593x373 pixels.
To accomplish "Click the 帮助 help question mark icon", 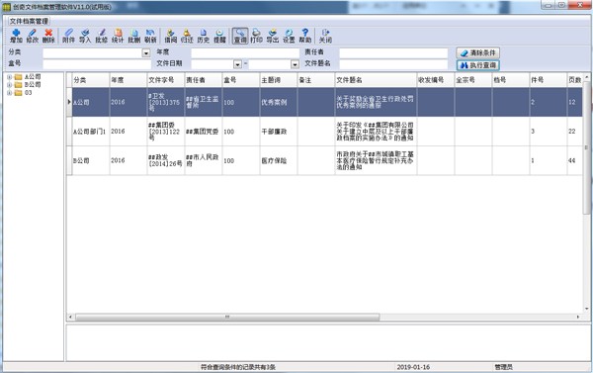I will (305, 36).
